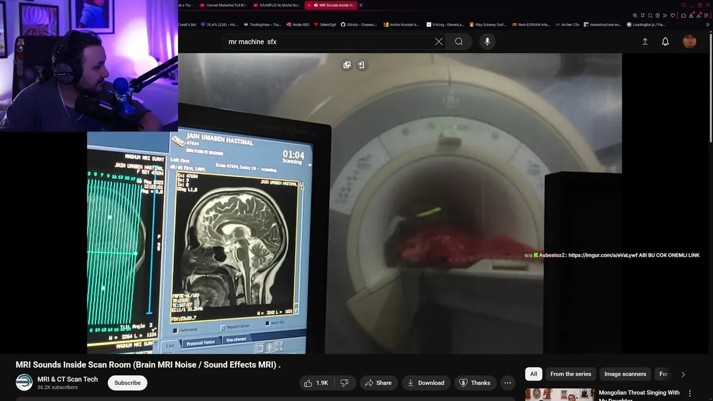Click the 36.2K subscribers text

click(57, 388)
